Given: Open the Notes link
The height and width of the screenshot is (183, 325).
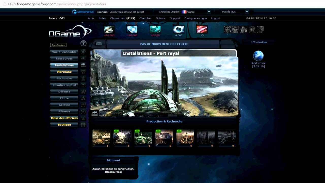Looking at the screenshot, I should click(x=102, y=18).
